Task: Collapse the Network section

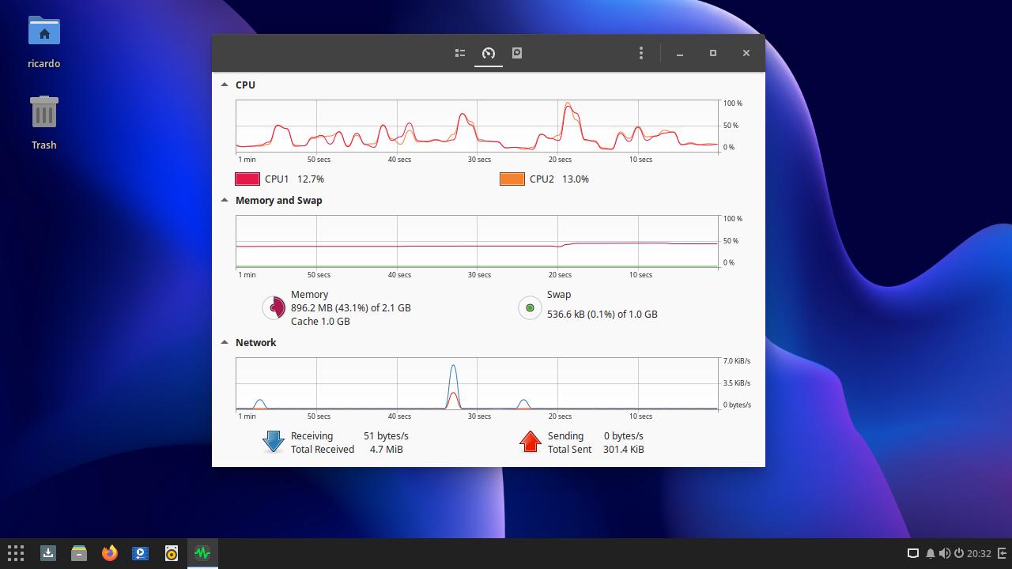Action: (x=225, y=342)
